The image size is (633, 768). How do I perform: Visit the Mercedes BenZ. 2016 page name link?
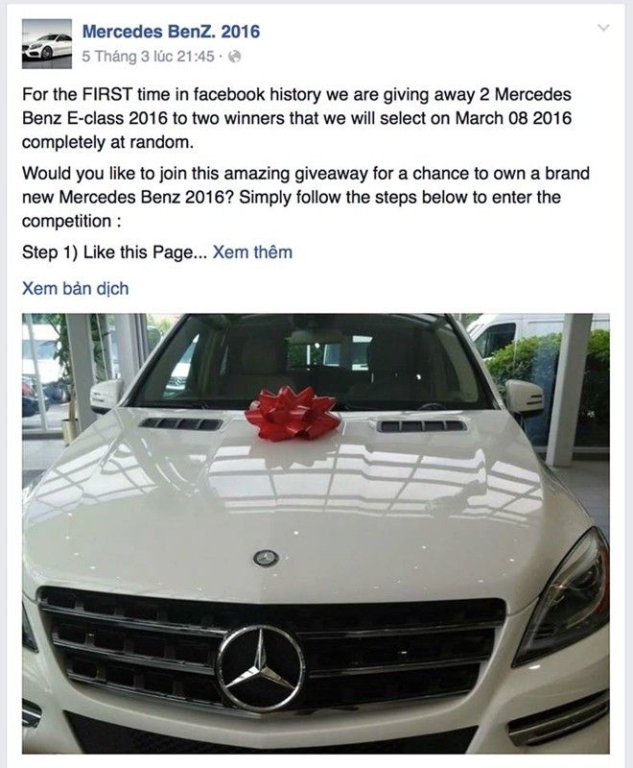tap(171, 32)
